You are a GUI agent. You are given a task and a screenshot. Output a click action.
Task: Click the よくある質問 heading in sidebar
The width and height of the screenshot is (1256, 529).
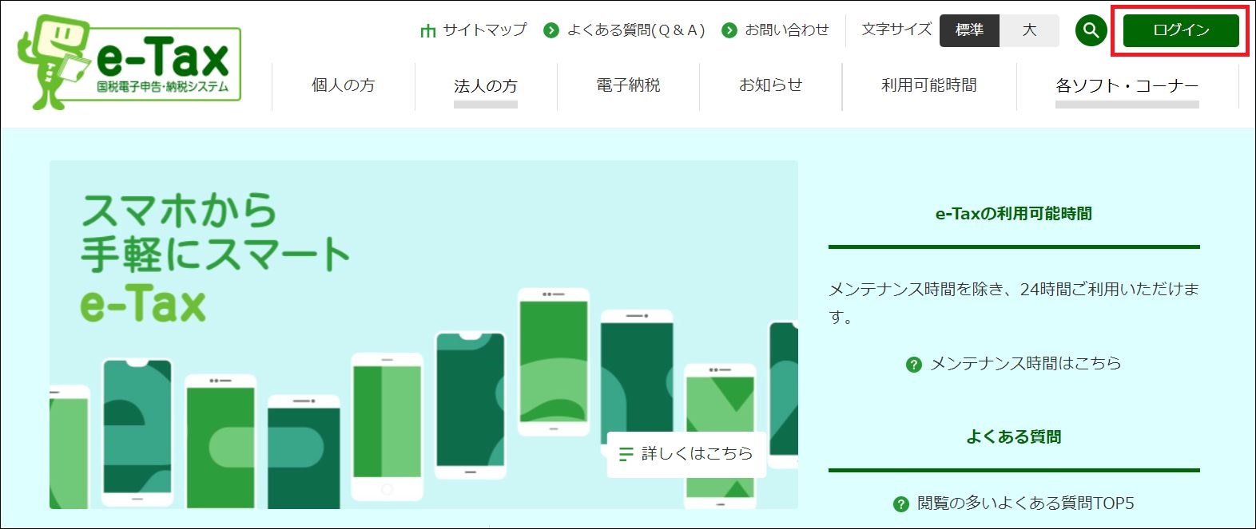tap(1014, 437)
